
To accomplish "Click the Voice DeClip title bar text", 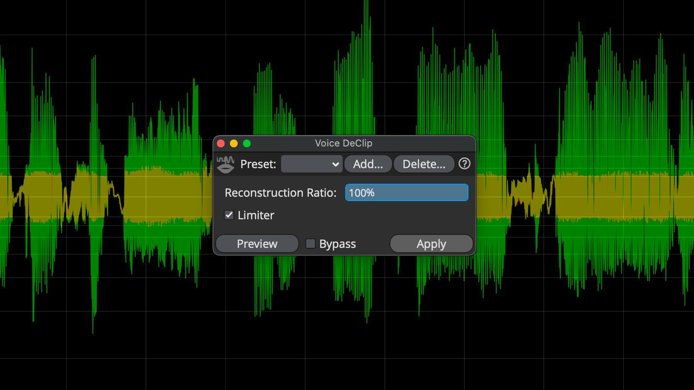I will coord(344,143).
